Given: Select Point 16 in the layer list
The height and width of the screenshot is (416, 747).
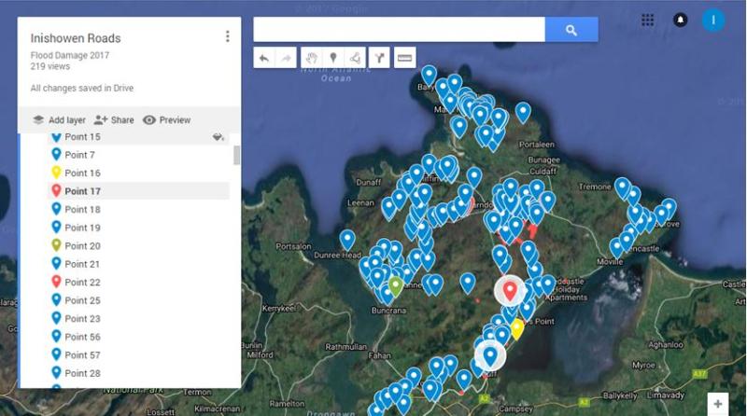Looking at the screenshot, I should (82, 173).
